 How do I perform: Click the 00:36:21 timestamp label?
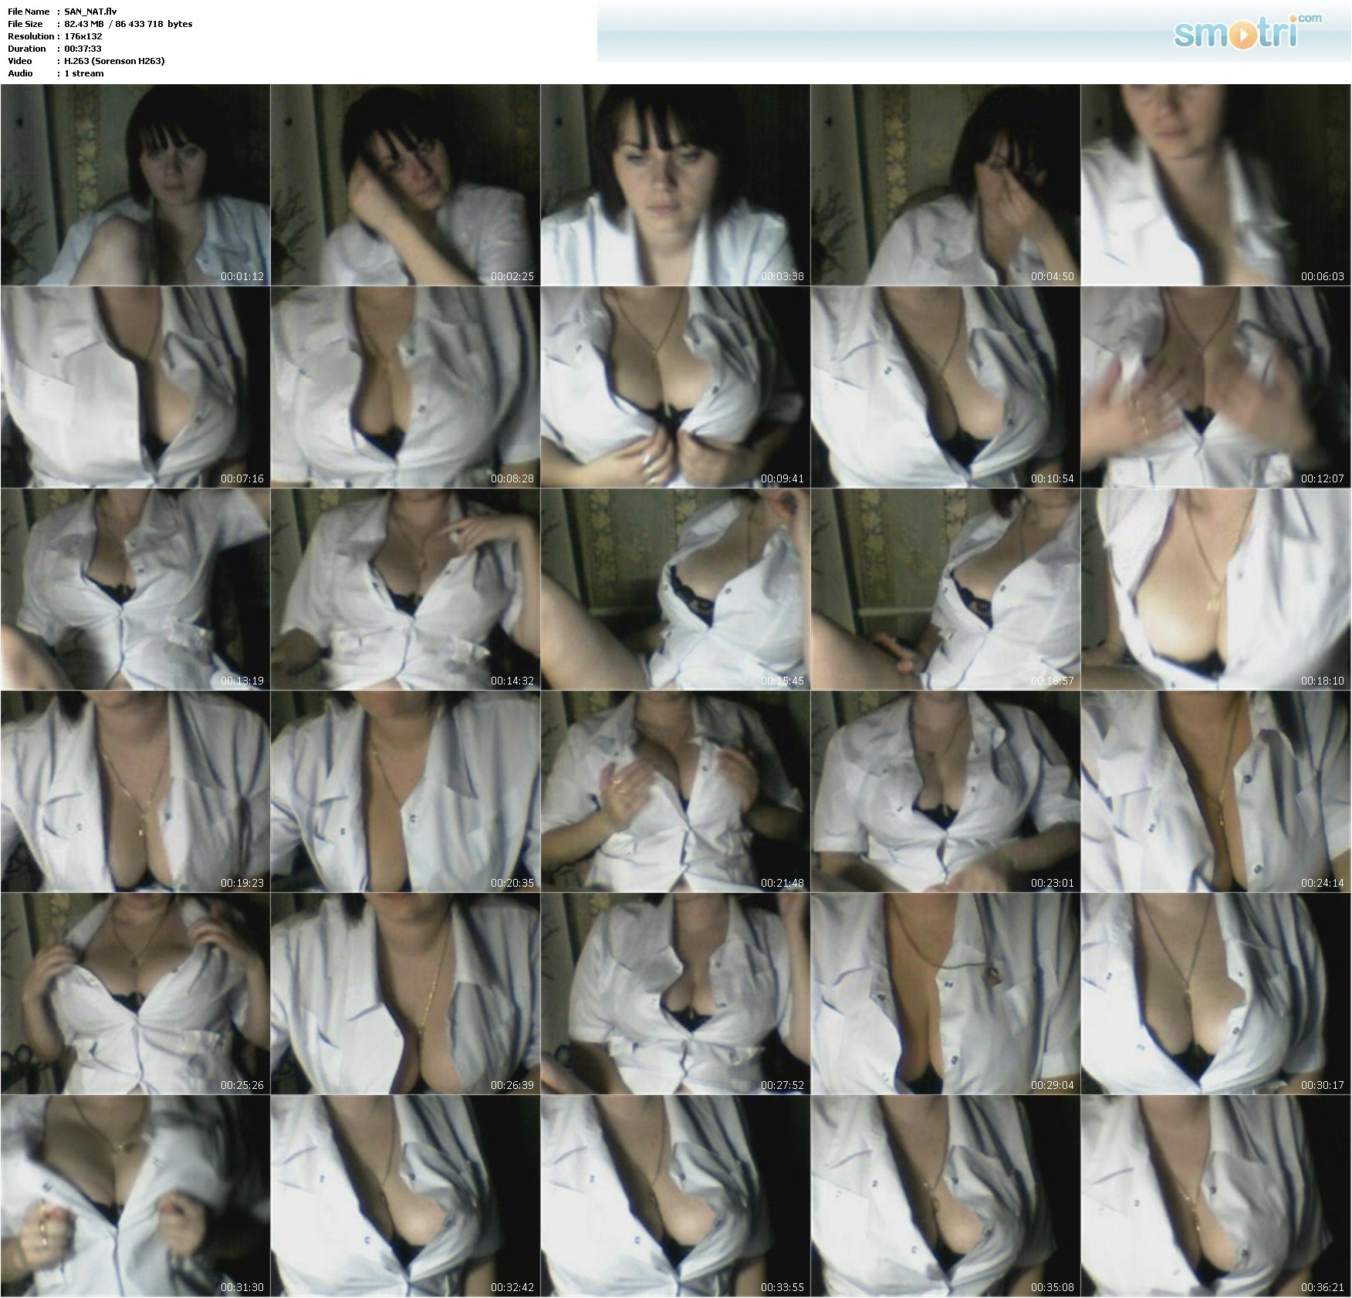pyautogui.click(x=1322, y=1287)
